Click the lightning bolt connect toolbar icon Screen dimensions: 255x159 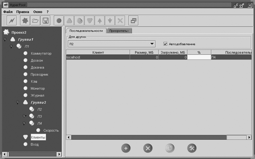click(x=12, y=21)
